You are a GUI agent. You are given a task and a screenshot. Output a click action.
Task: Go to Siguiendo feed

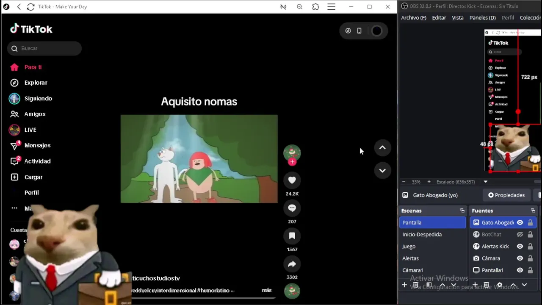31,98
